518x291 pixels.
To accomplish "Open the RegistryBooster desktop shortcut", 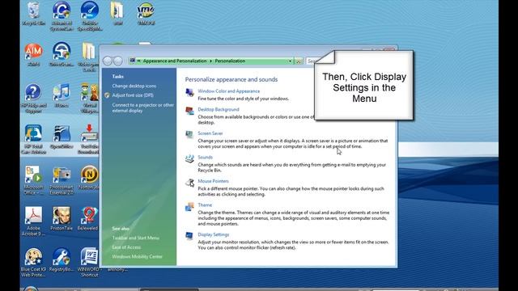I will coord(62,257).
